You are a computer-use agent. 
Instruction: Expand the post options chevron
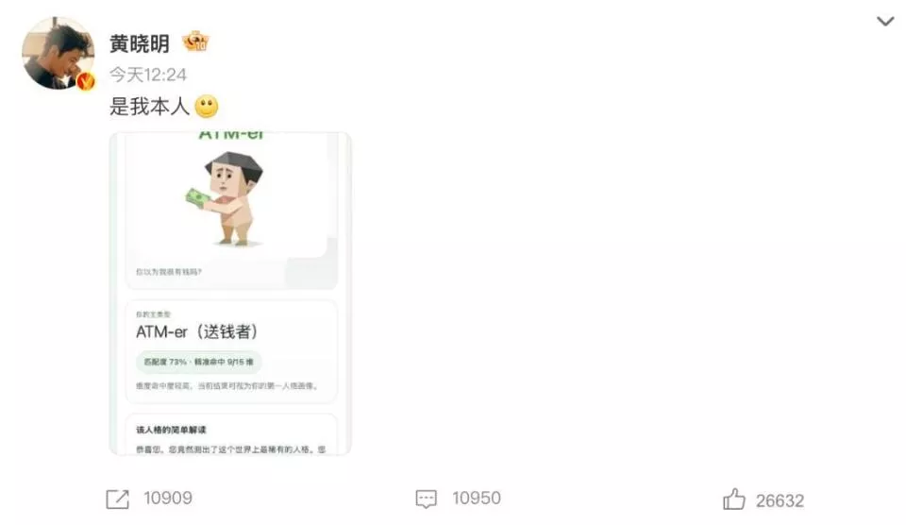[885, 22]
